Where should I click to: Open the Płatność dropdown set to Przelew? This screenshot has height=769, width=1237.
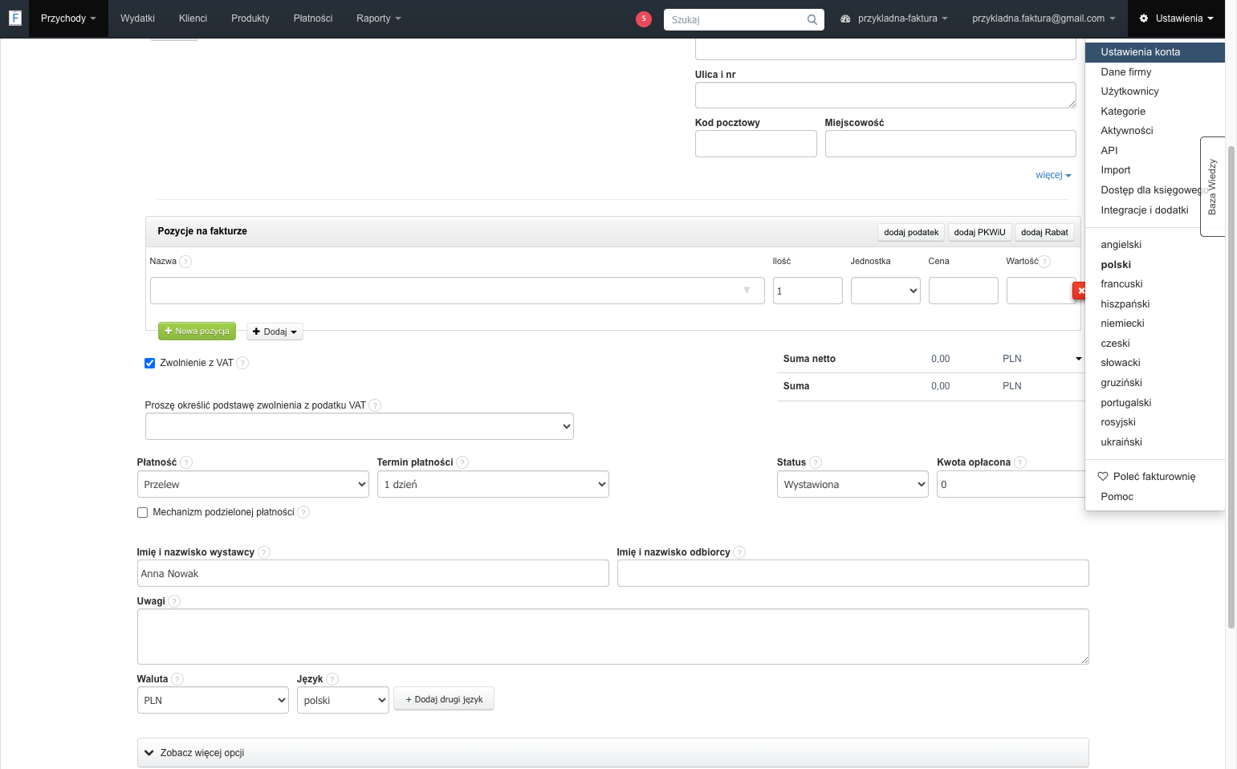point(253,484)
